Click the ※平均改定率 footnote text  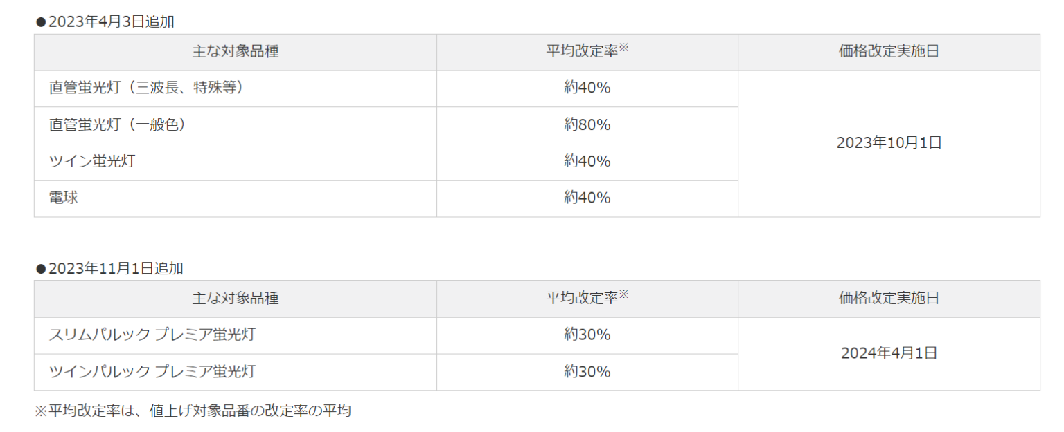(193, 411)
